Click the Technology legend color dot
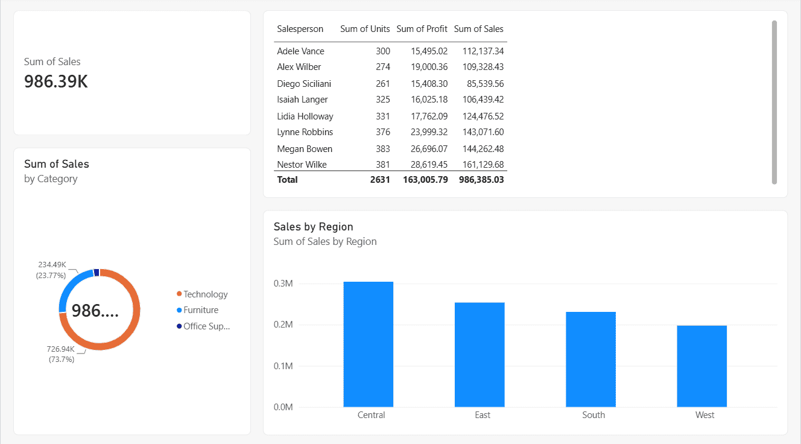 pyautogui.click(x=179, y=294)
